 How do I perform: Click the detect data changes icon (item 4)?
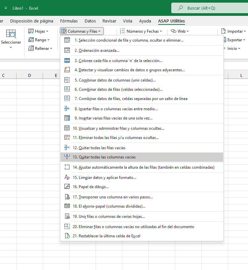pos(67,70)
